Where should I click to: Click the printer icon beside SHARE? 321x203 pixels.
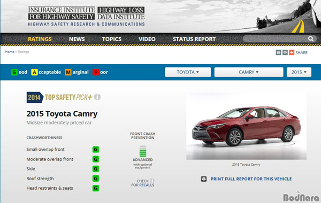285,53
